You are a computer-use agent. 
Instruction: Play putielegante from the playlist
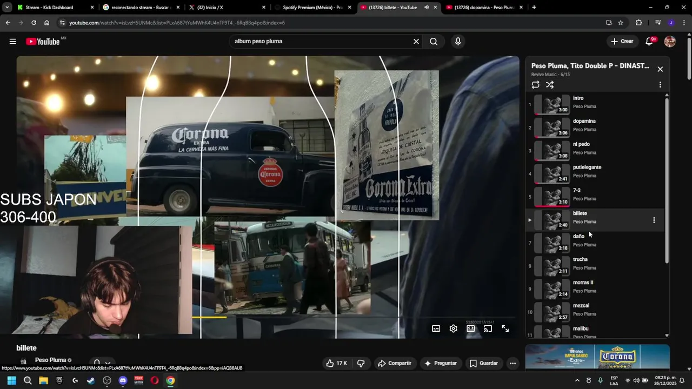tap(595, 173)
